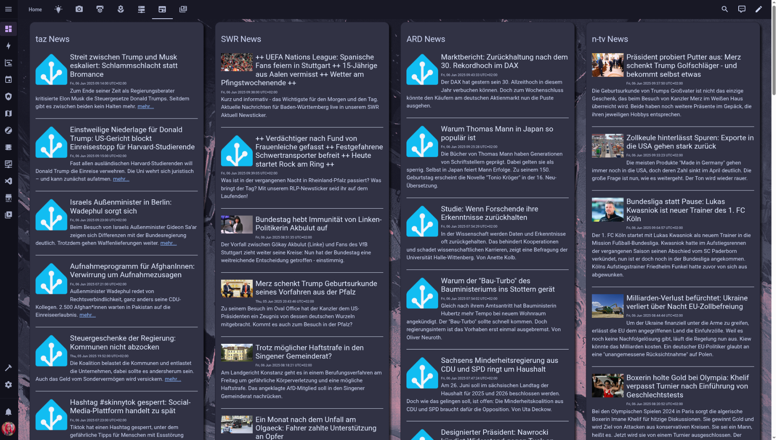Switch to the newspaper stack tab

pos(183,9)
